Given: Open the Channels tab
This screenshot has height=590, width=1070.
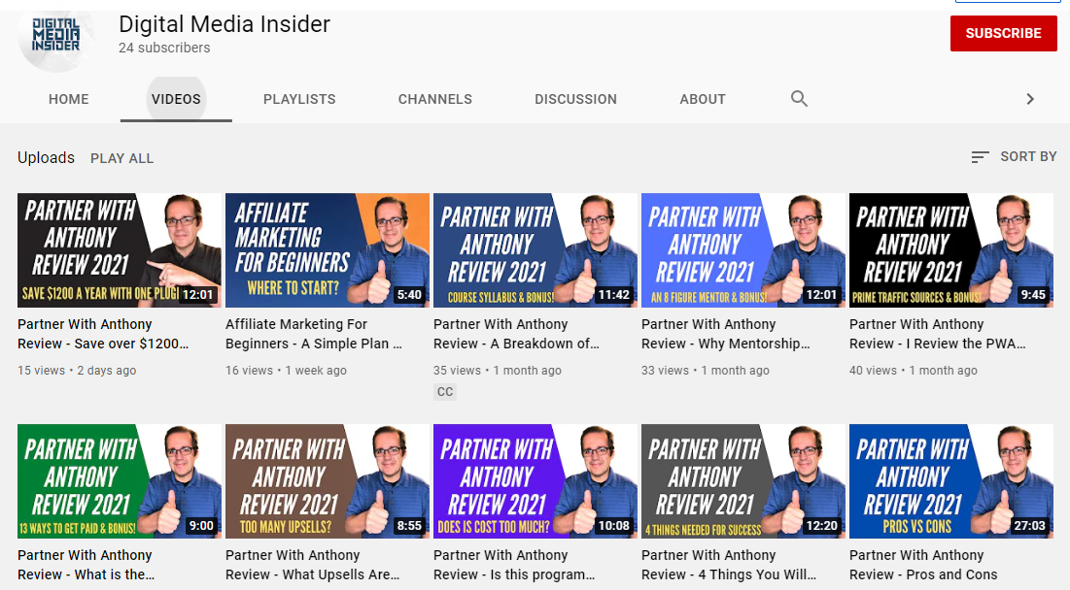Looking at the screenshot, I should point(434,99).
